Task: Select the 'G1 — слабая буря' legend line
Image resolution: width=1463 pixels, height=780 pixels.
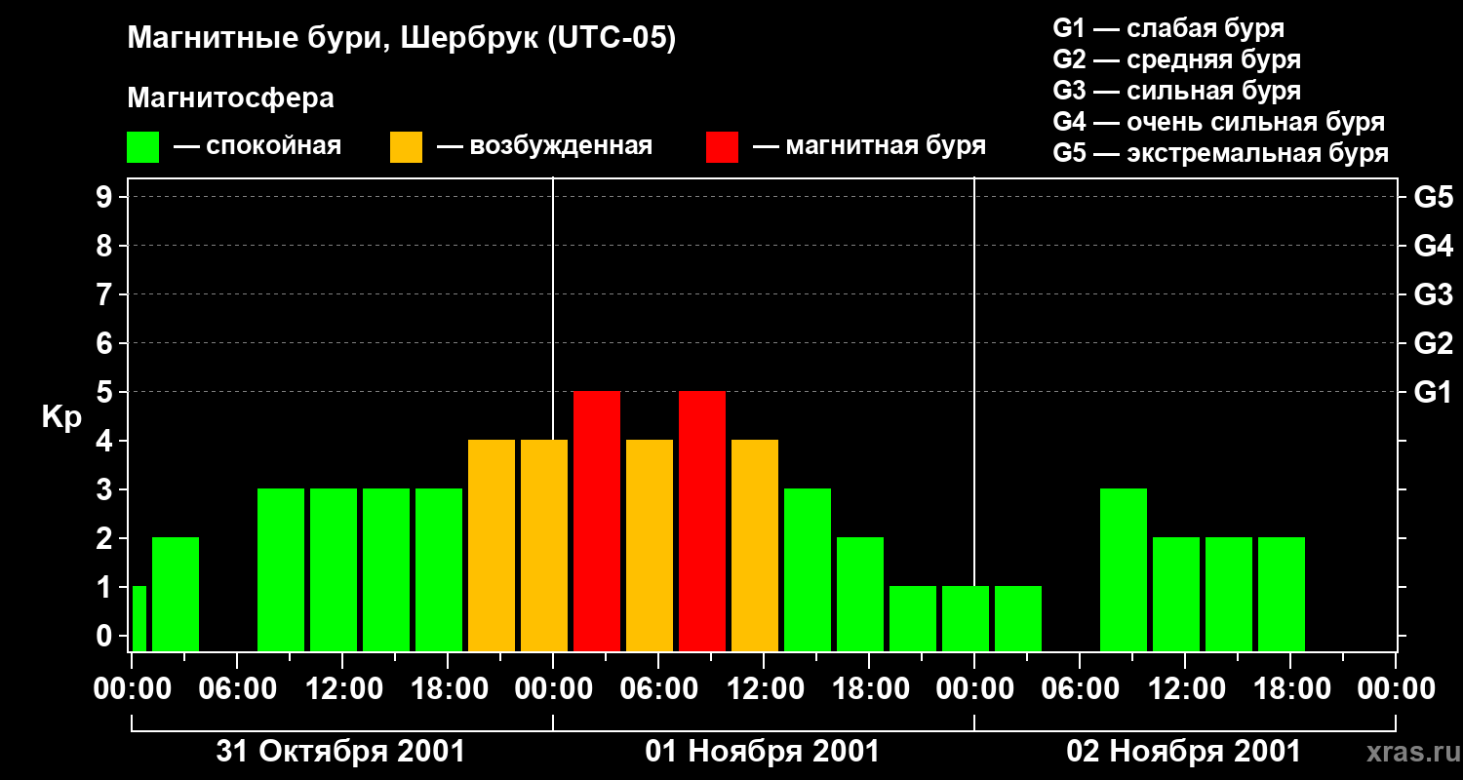Action: (1168, 28)
